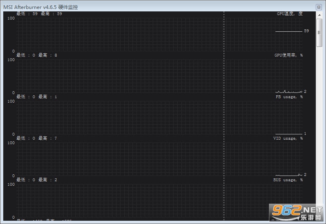The width and height of the screenshot is (326, 224).
Task: Select the BUS usage graph label
Action: (x=288, y=180)
